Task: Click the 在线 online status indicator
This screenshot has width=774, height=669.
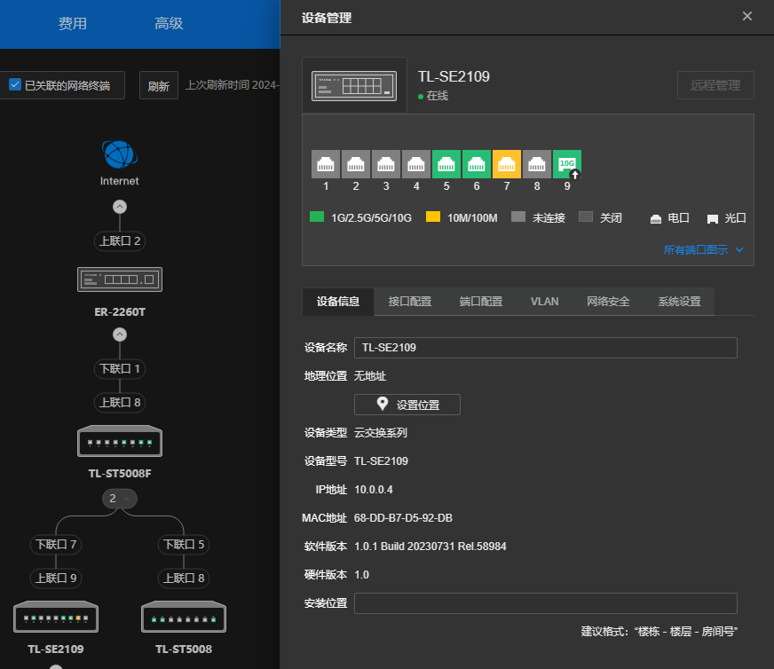Action: tap(433, 96)
